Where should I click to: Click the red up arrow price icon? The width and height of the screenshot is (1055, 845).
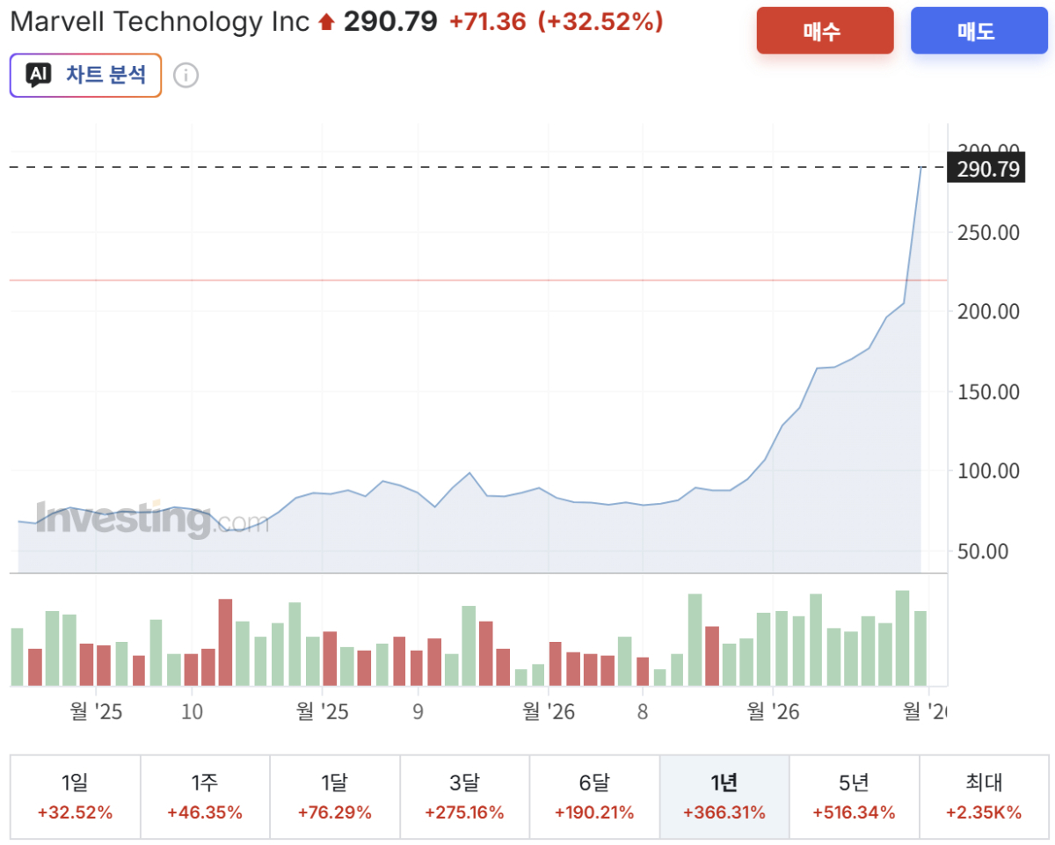tap(327, 23)
